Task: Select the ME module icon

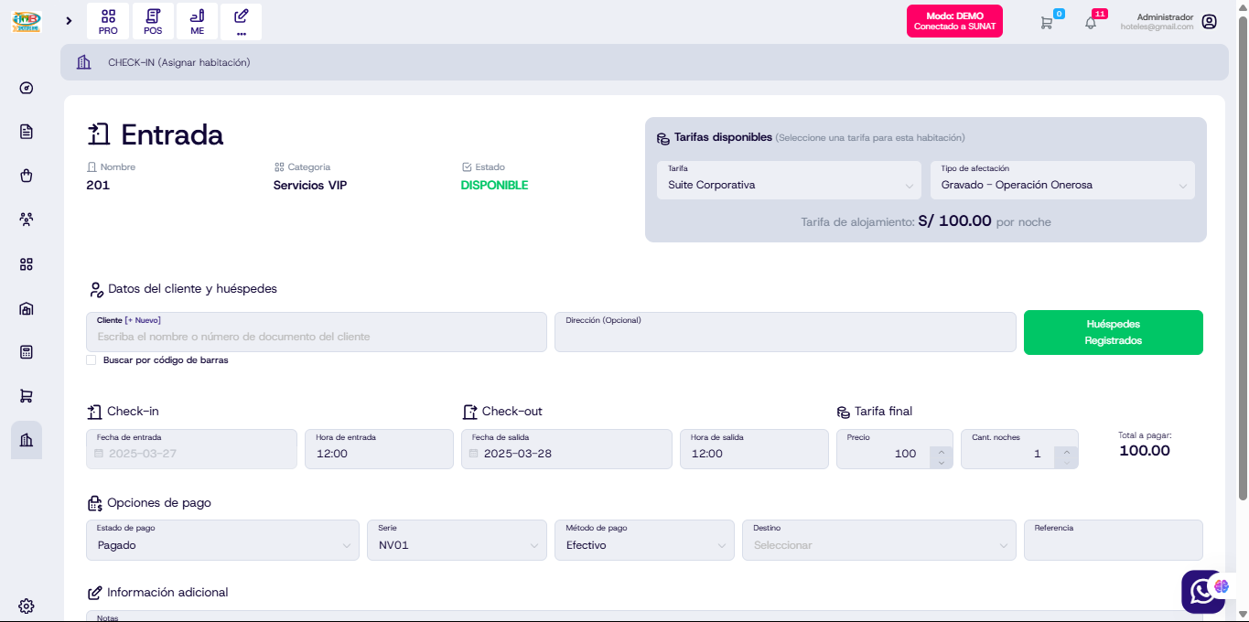Action: (x=196, y=21)
